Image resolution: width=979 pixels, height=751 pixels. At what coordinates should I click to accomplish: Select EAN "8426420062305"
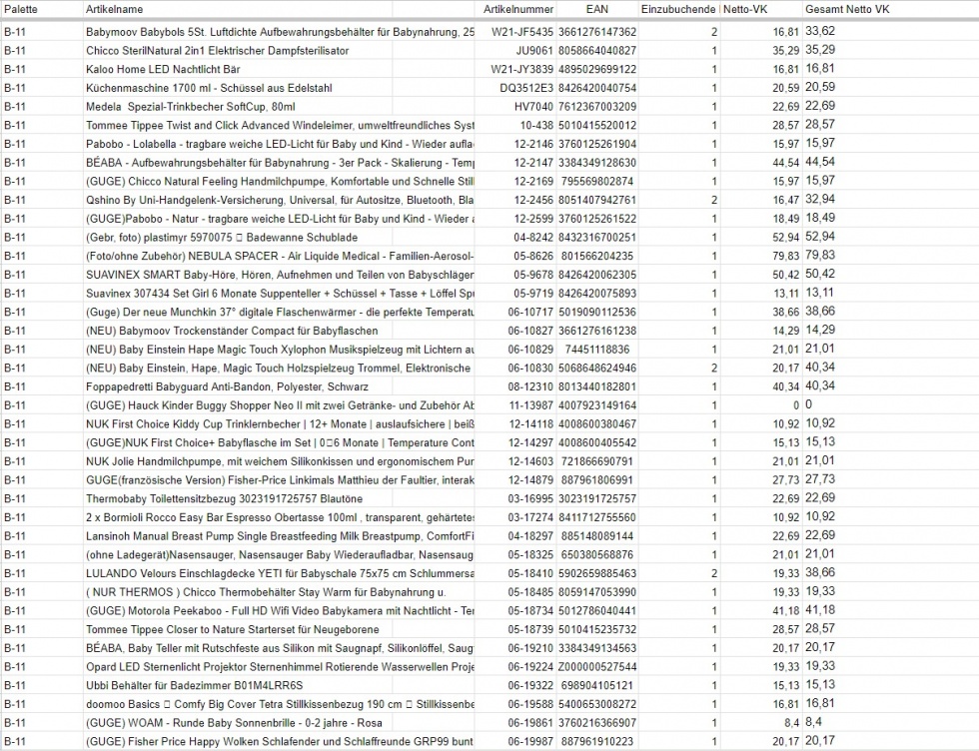pos(597,275)
